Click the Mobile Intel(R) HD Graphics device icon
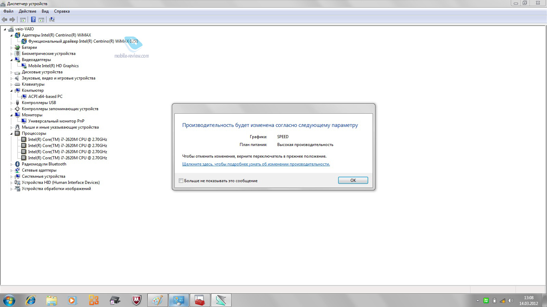 click(24, 66)
